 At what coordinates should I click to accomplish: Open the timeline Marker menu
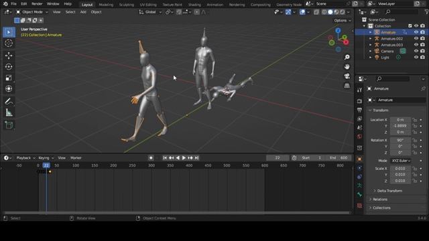click(76, 158)
